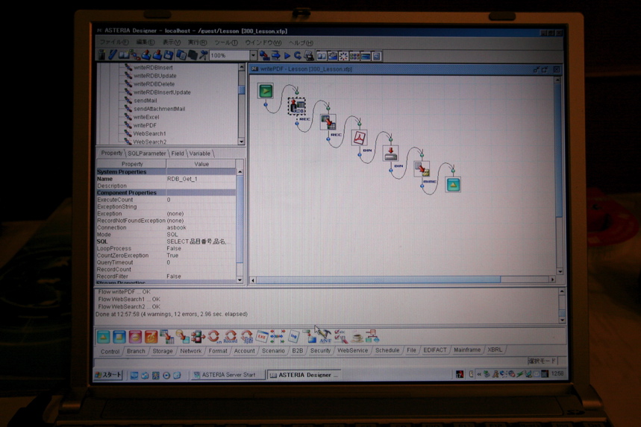Select the RDB_Get component on the flow canvas
Screen dimensions: 641x427
pyautogui.click(x=297, y=106)
